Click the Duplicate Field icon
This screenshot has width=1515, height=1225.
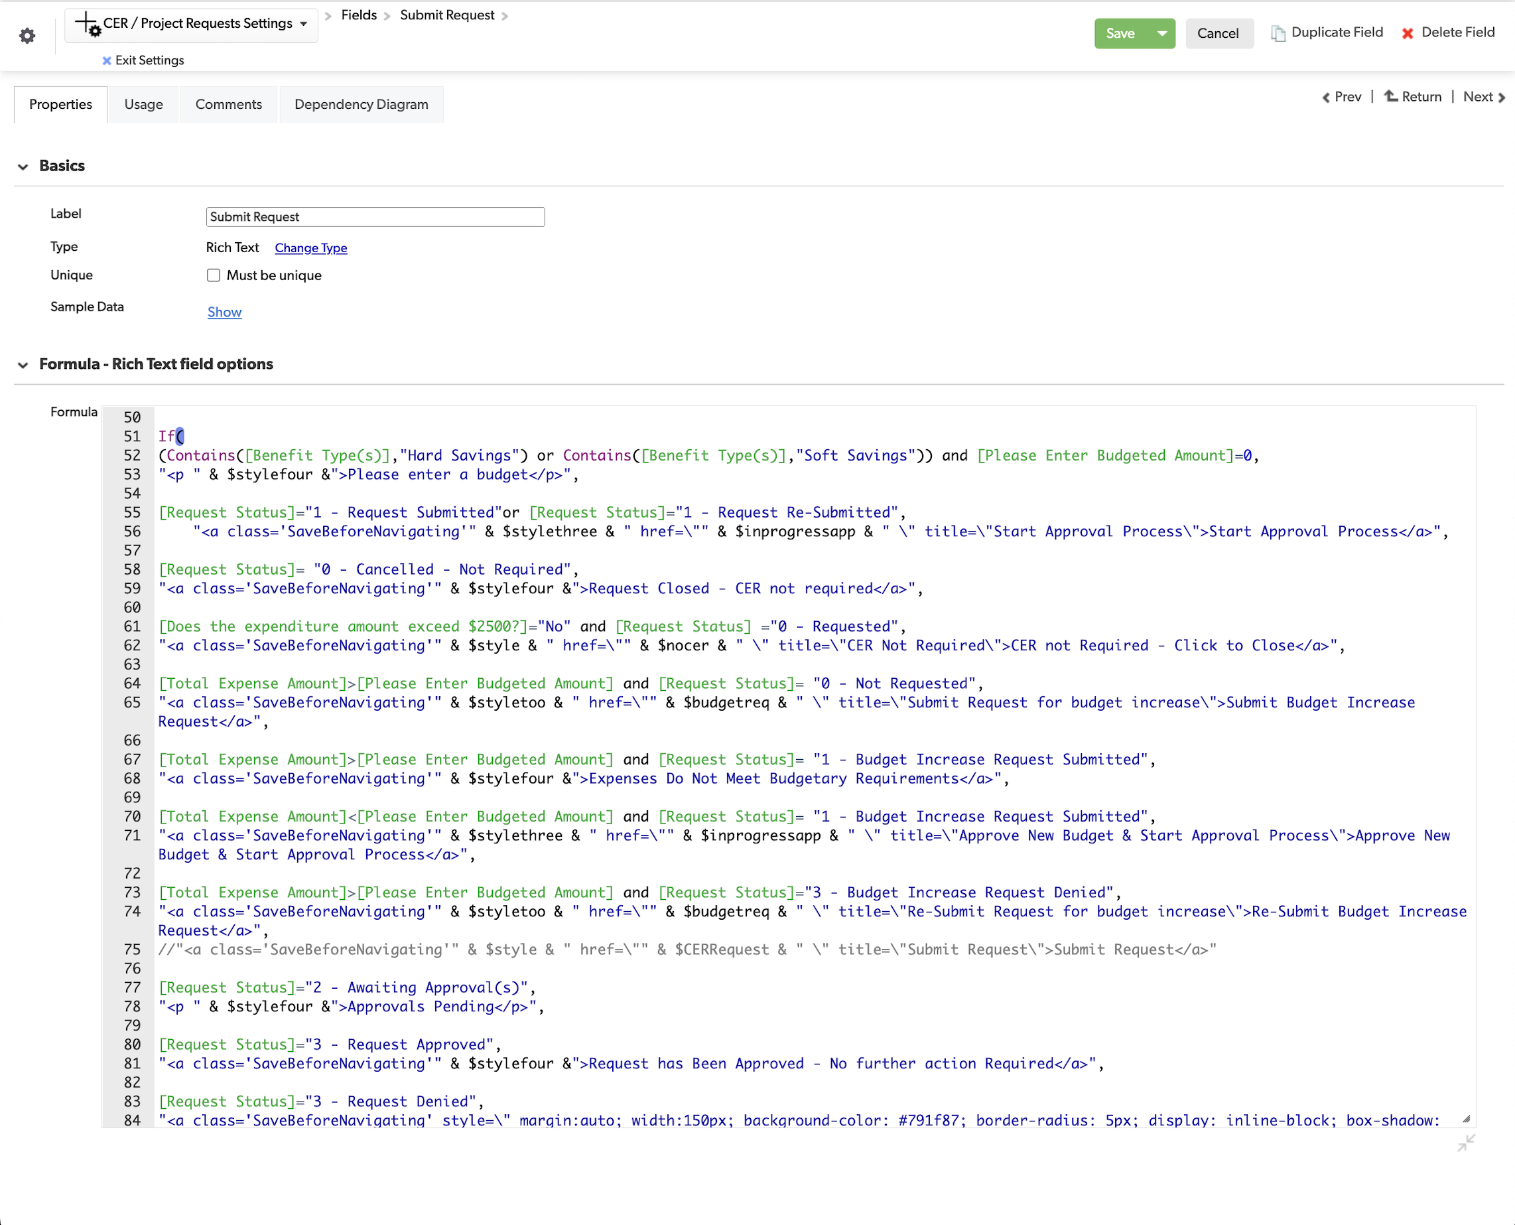tap(1278, 33)
